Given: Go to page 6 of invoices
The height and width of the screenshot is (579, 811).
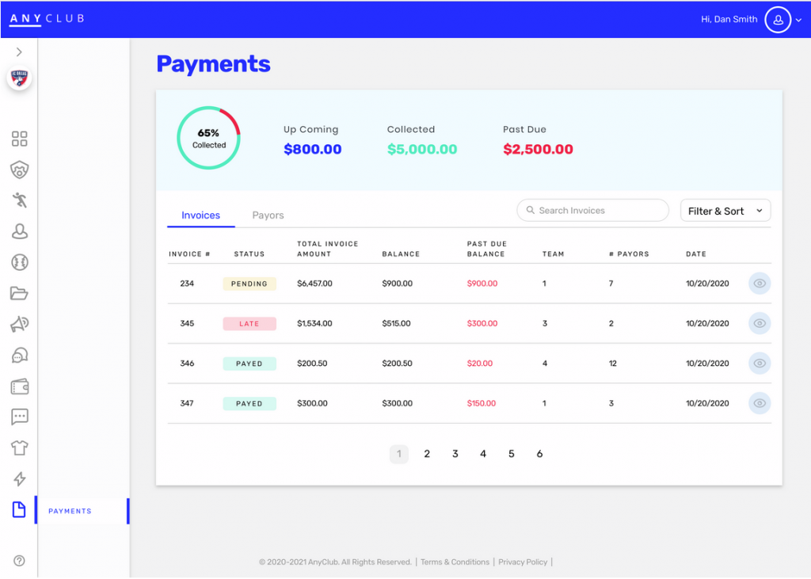Looking at the screenshot, I should click(x=539, y=454).
